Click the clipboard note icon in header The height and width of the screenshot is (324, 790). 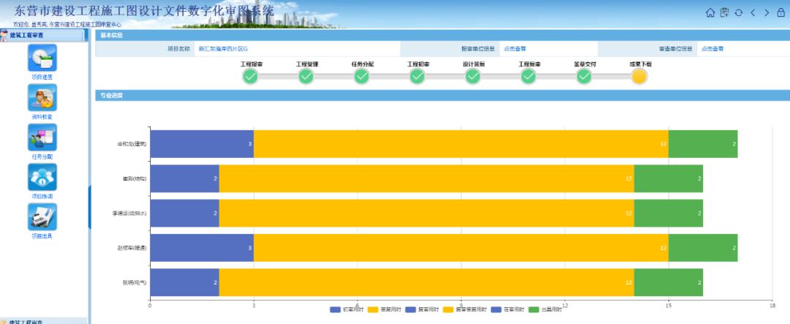tap(724, 12)
